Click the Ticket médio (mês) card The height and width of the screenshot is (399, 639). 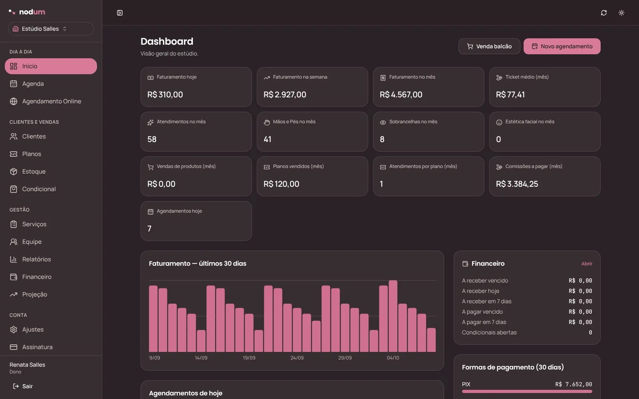545,87
